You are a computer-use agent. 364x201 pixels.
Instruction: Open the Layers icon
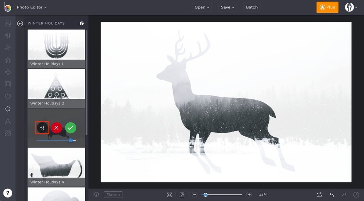tap(96, 195)
